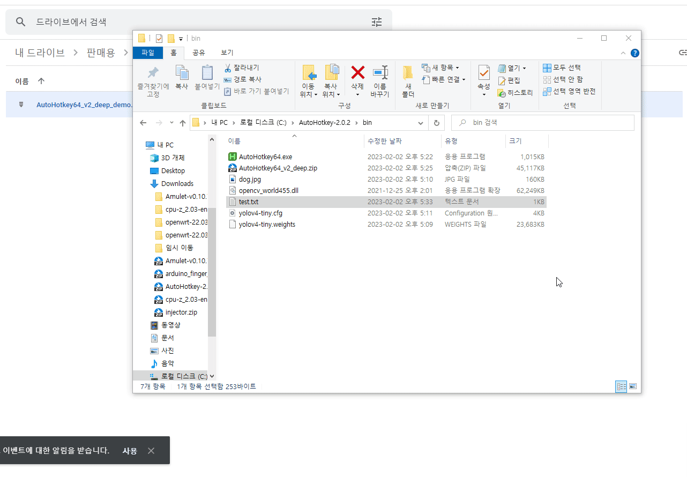The image size is (687, 477).
Task: Switch to Large icons view in status bar
Action: [x=632, y=386]
